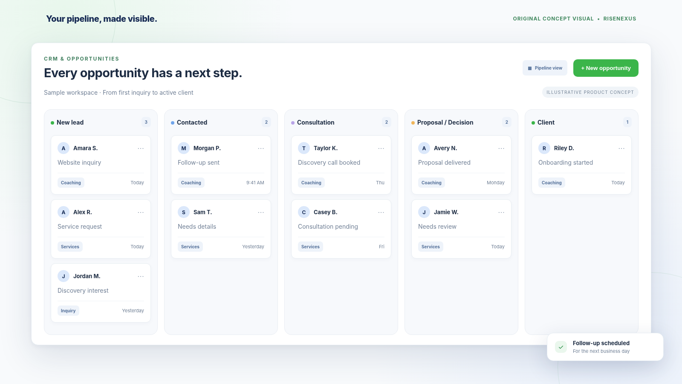The image size is (682, 384).
Task: Click Sam T. avatar initial
Action: click(184, 212)
